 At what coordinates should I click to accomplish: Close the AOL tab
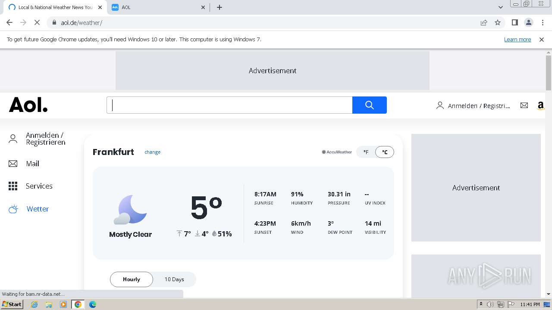204,7
